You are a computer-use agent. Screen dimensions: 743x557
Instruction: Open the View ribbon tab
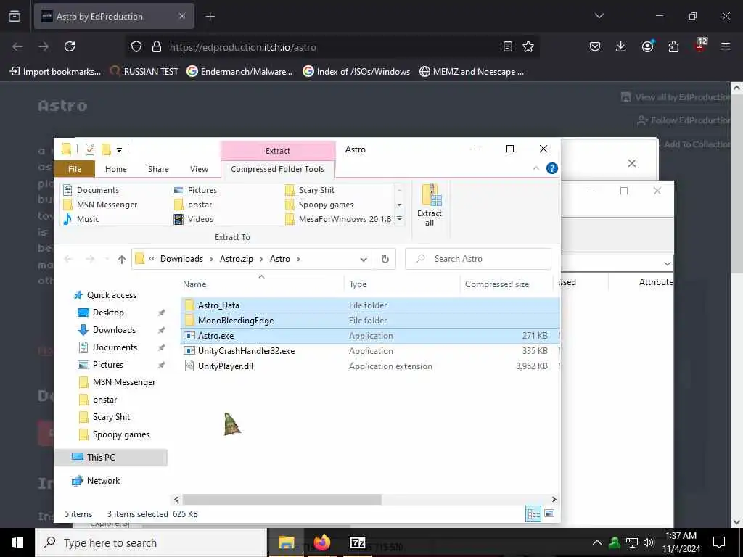[199, 169]
